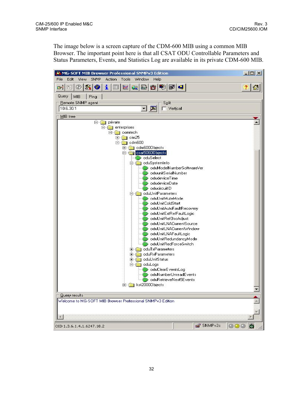Select the enterprises tree node
This screenshot has height=393, width=303.
tap(125, 127)
